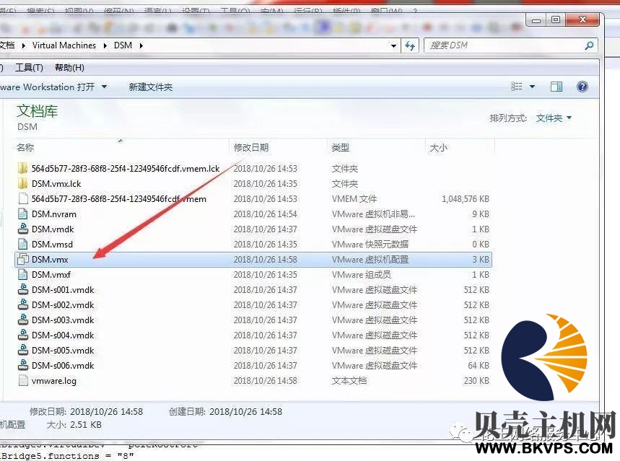The width and height of the screenshot is (620, 461).
Task: Open the VMware Workstation open-with dropdown arrow
Action: 104,87
